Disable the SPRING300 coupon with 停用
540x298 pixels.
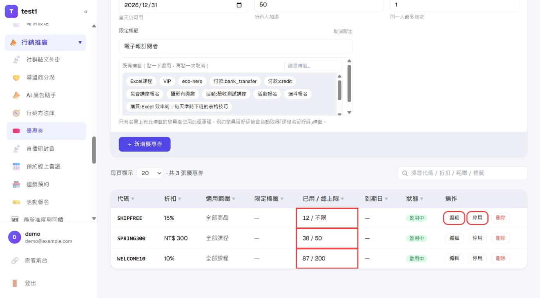tap(477, 238)
